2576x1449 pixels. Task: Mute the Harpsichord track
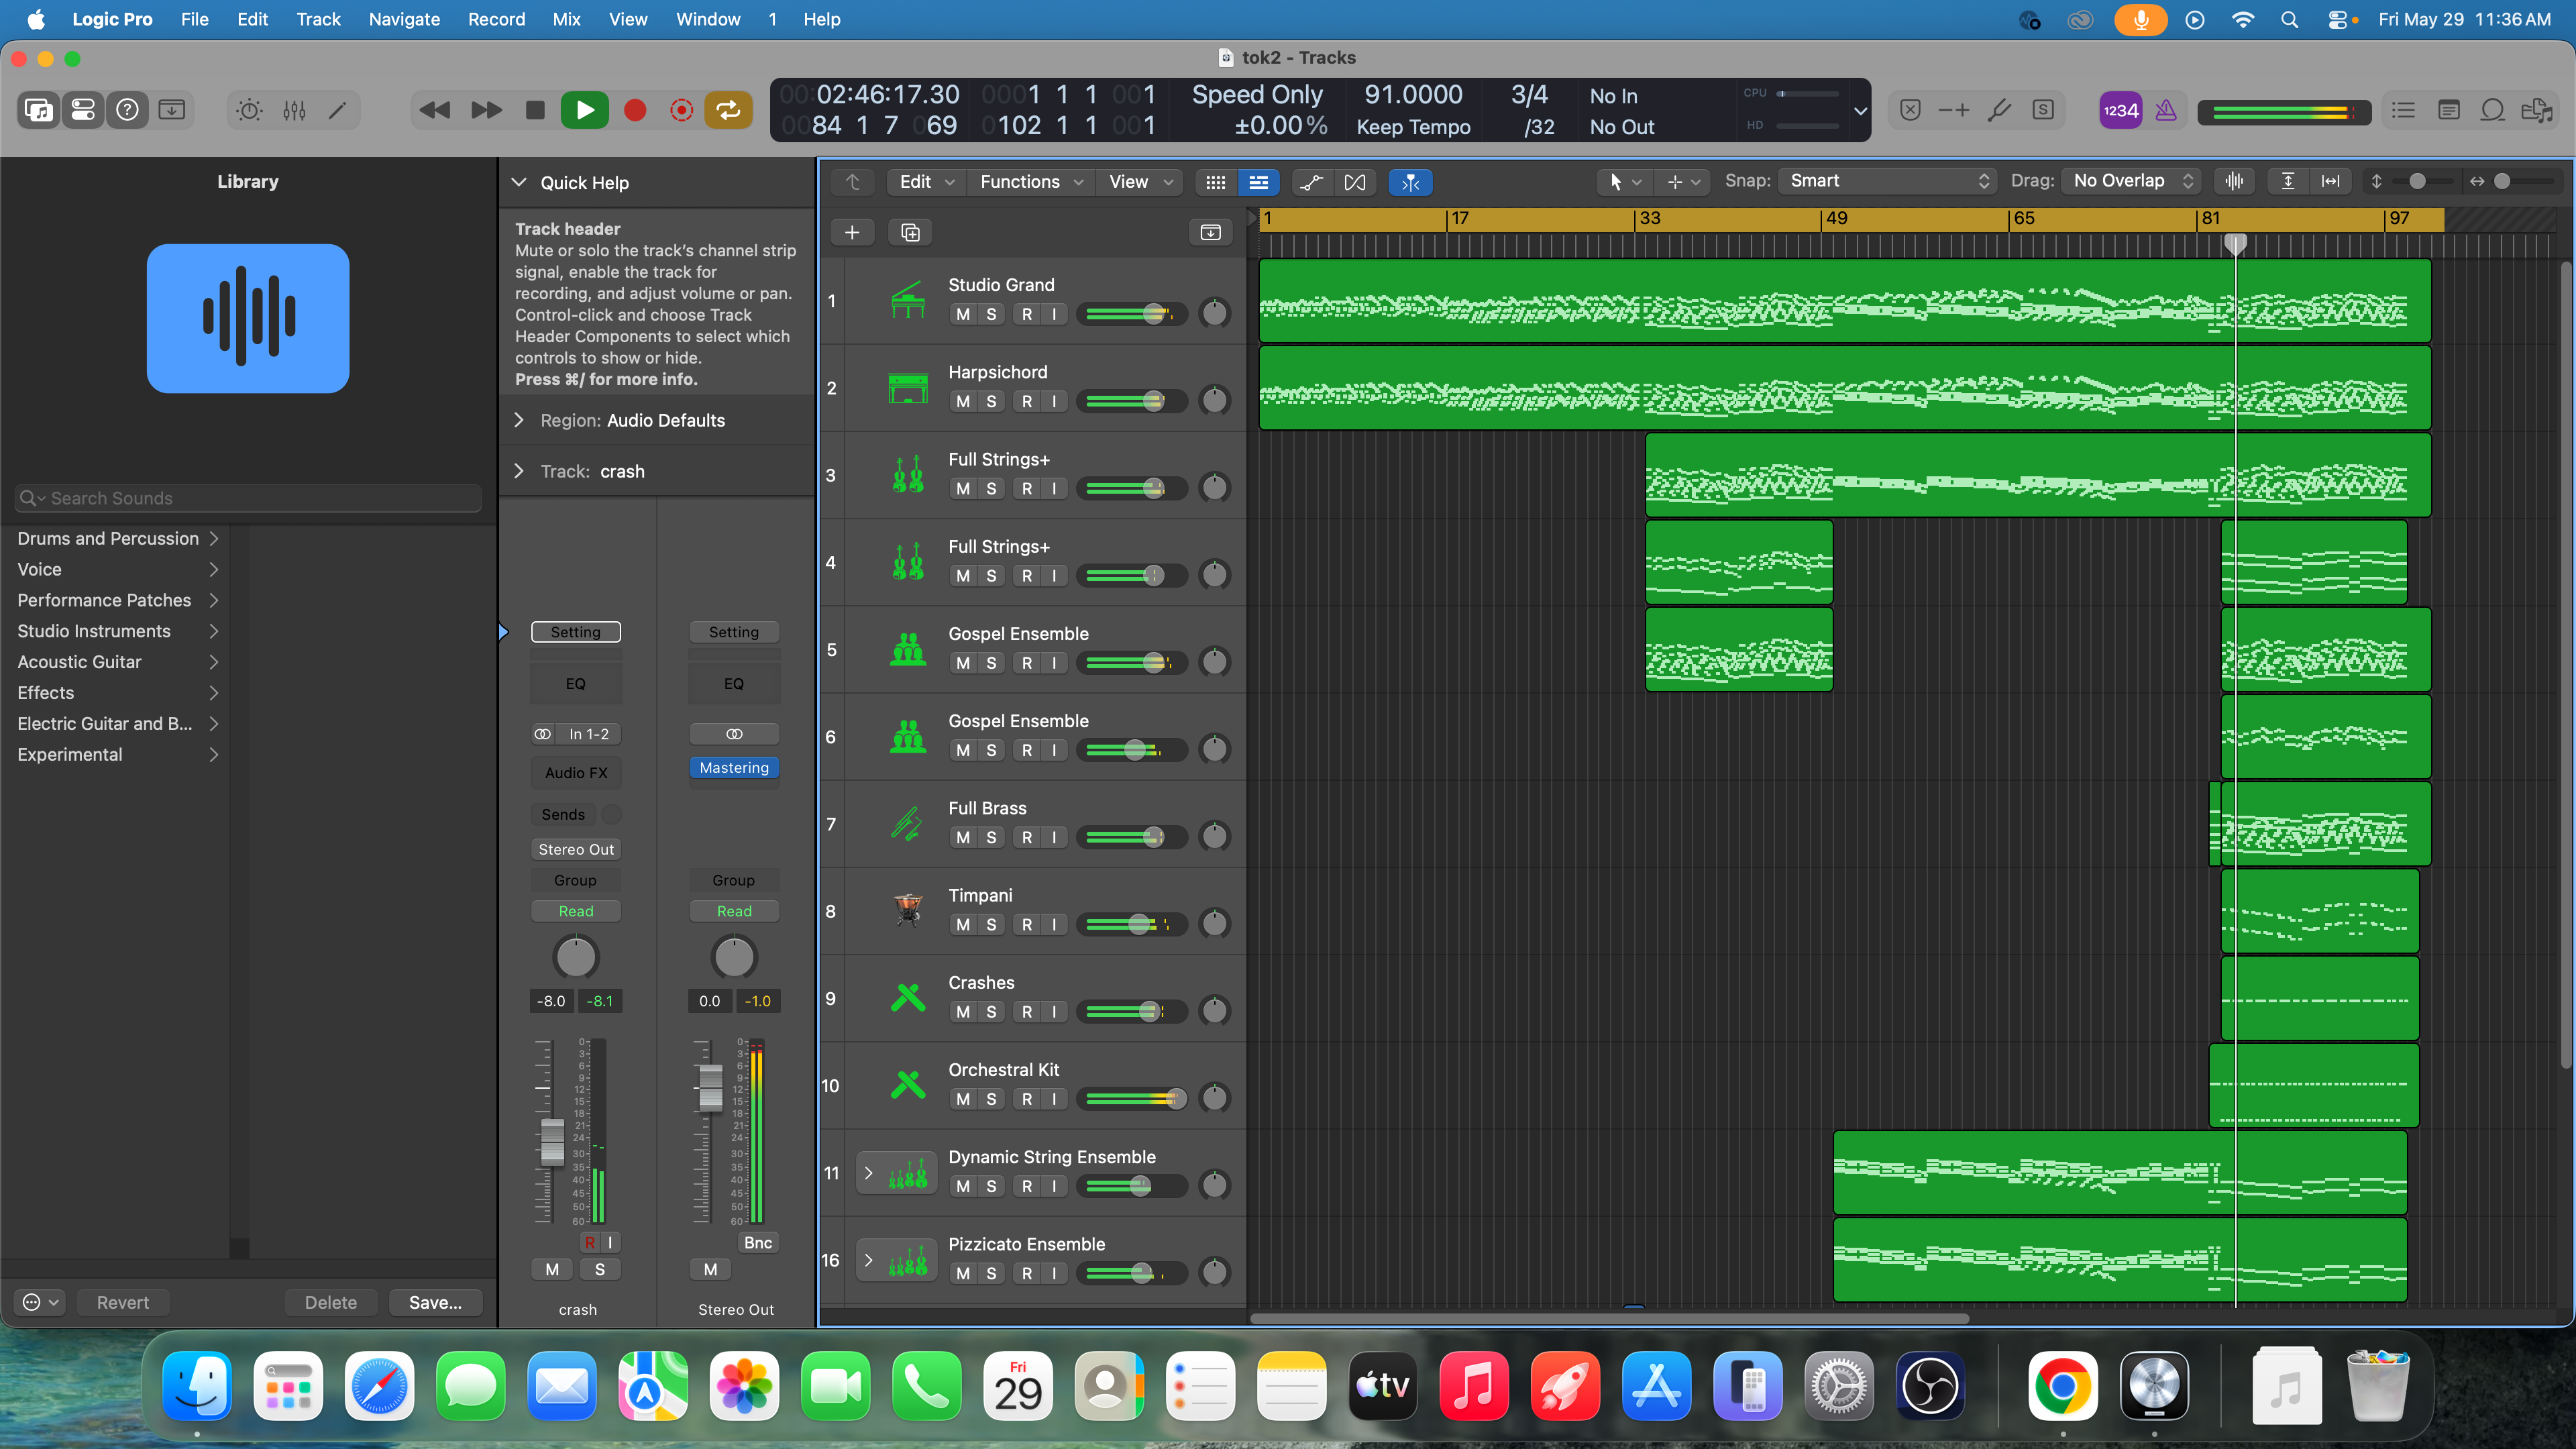[963, 401]
